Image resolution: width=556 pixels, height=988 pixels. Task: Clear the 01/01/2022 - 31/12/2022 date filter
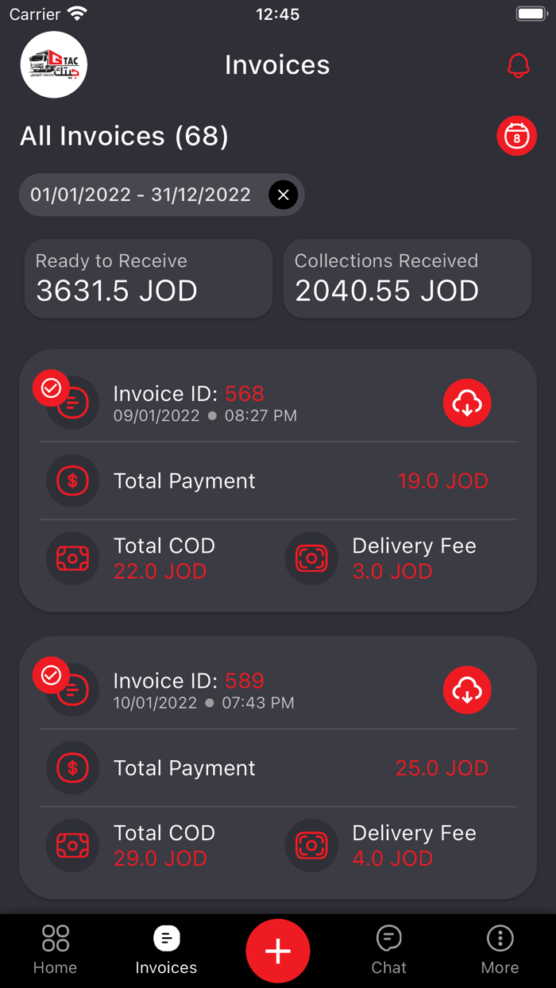[x=284, y=195]
